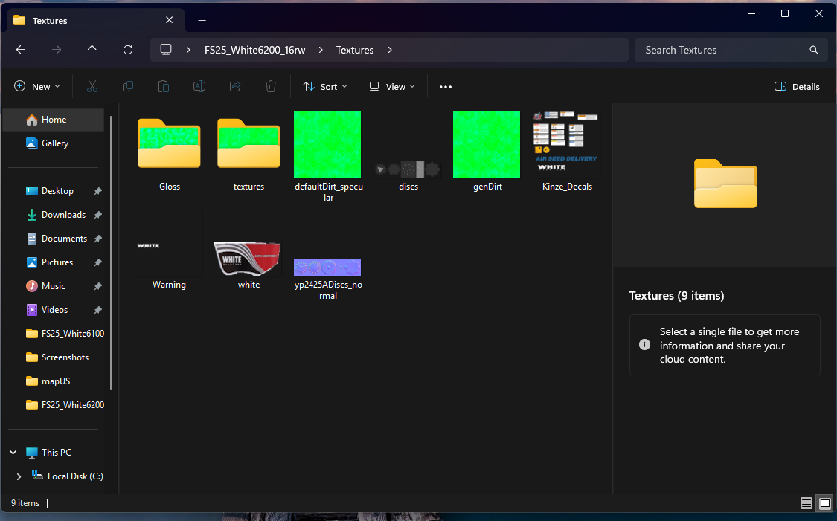Select the defaultDirt_specular file
This screenshot has height=521, width=837.
[328, 156]
